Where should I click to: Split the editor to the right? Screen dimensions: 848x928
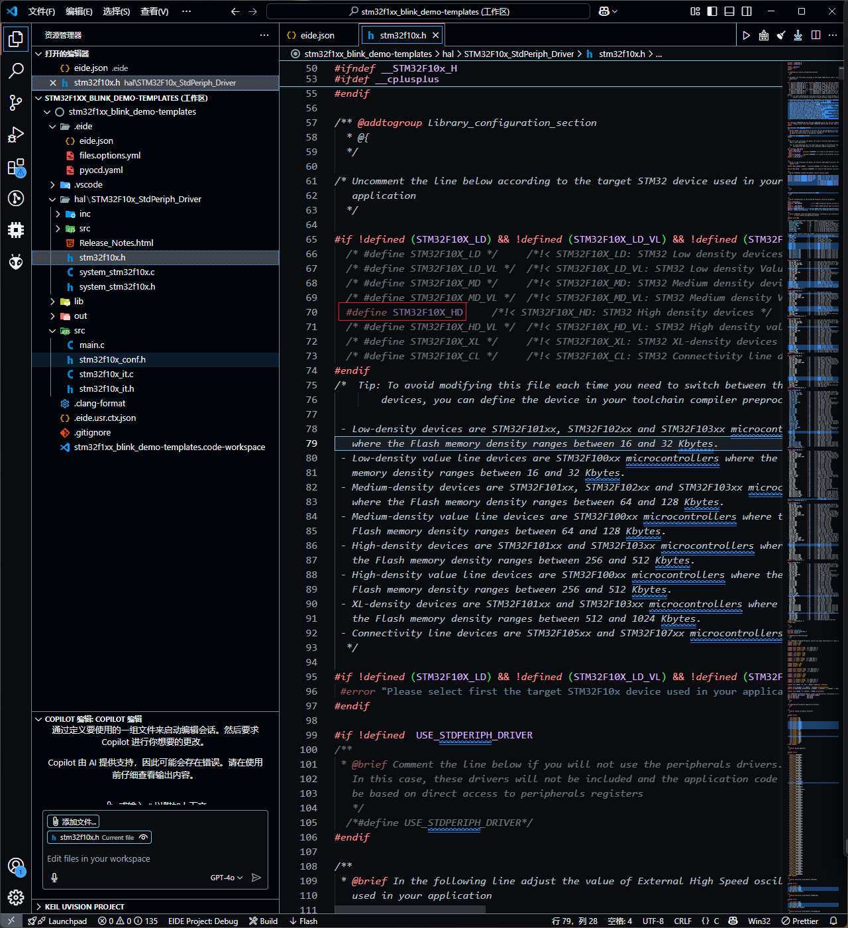tap(816, 36)
